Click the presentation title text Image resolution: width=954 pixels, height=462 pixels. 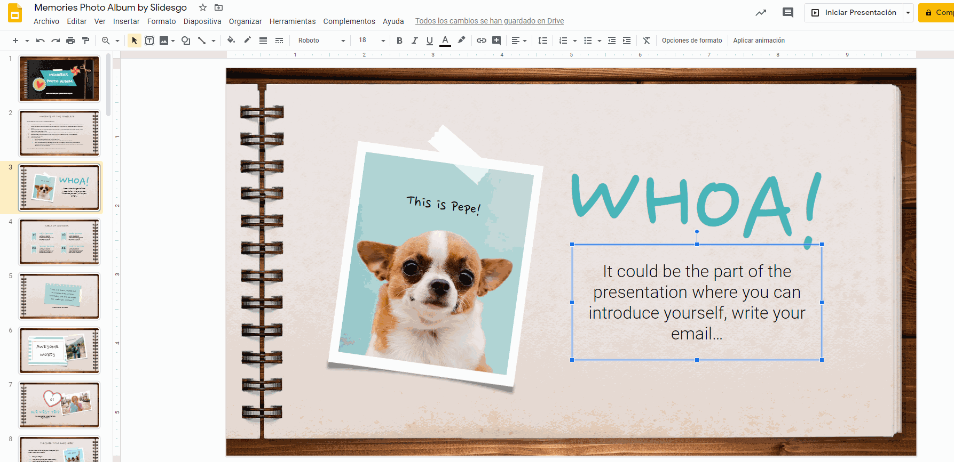point(111,7)
